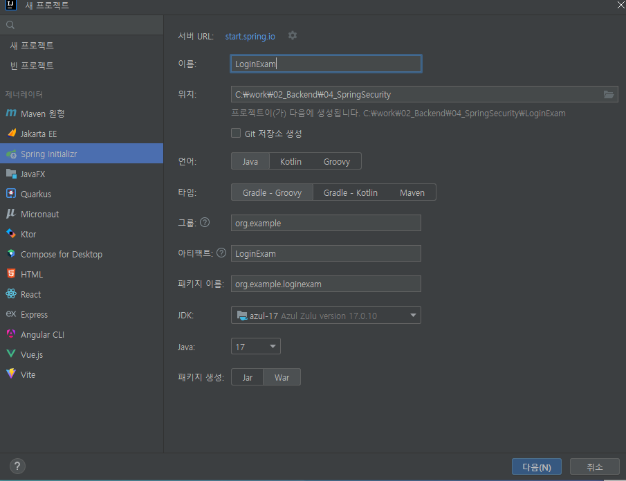This screenshot has height=481, width=626.
Task: Click the artifact field LoginExam
Action: 326,253
